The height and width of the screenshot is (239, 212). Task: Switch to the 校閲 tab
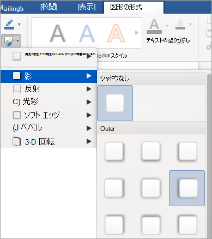click(49, 7)
